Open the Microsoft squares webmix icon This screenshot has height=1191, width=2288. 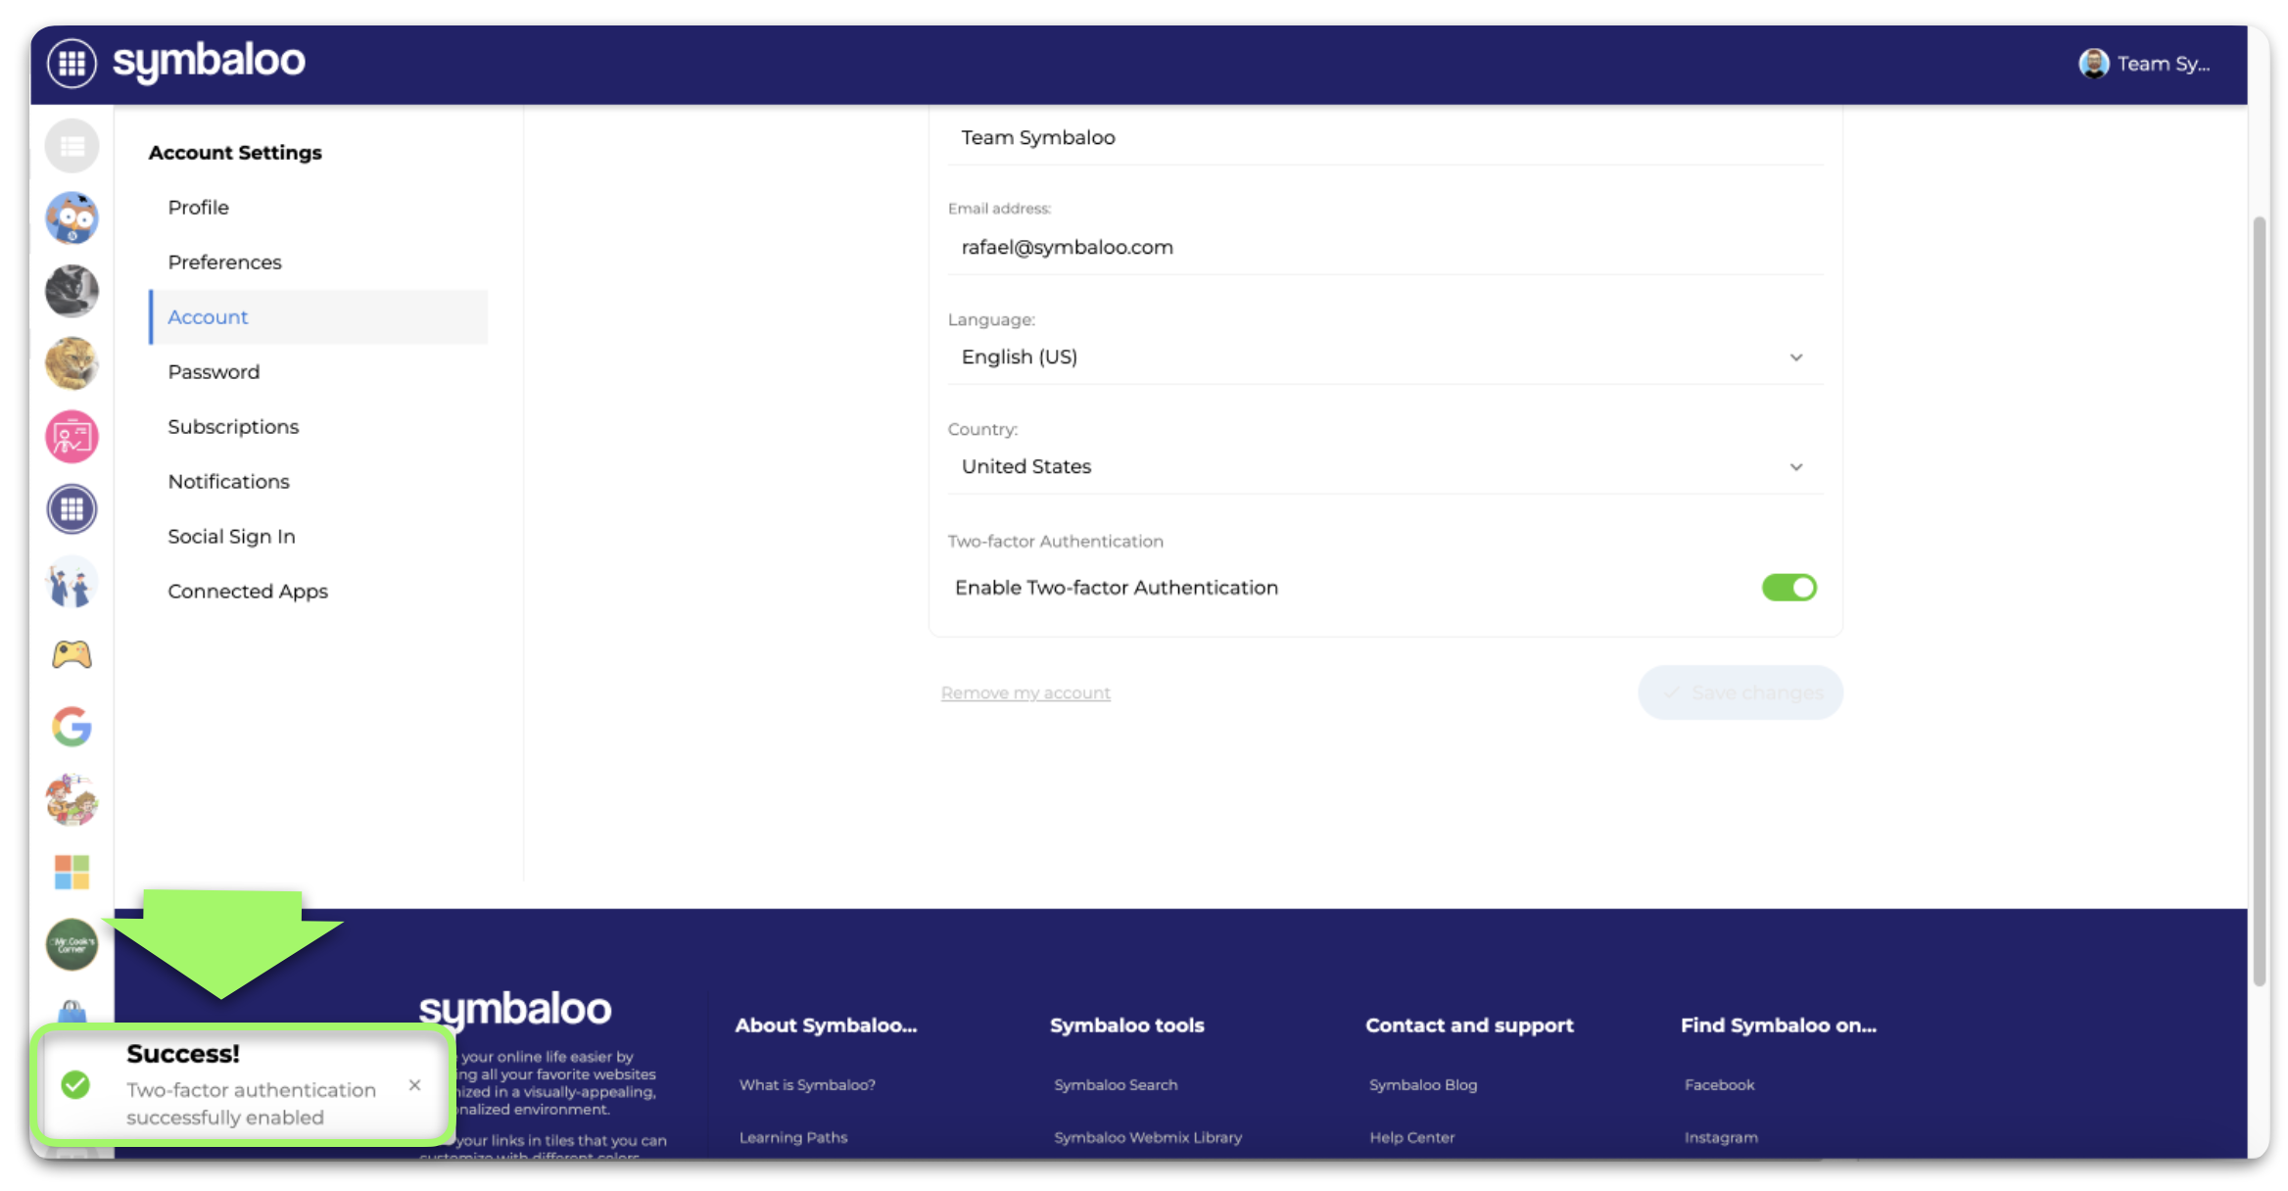tap(71, 872)
